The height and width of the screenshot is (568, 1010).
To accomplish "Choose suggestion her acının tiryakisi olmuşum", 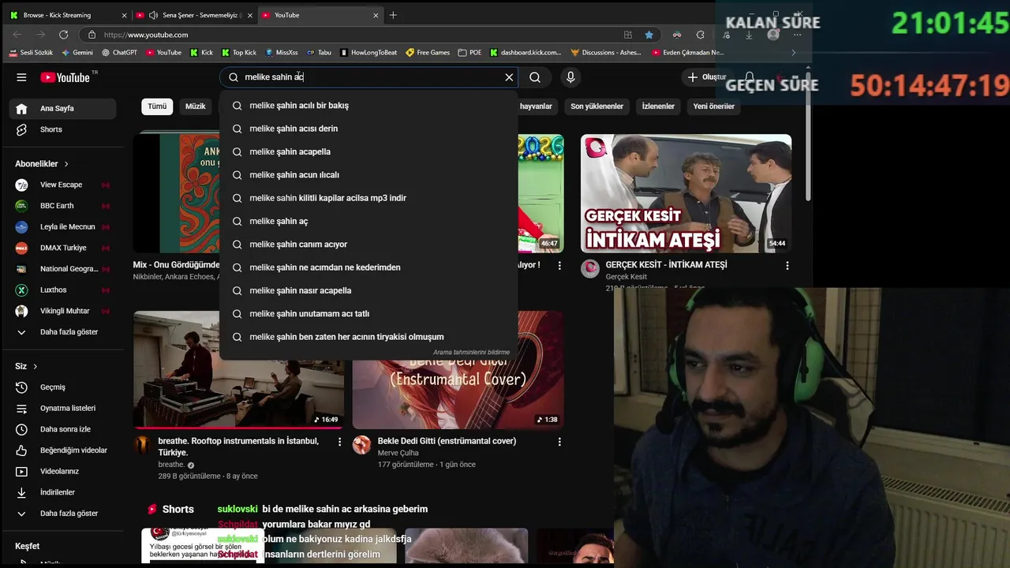I will pos(368,337).
